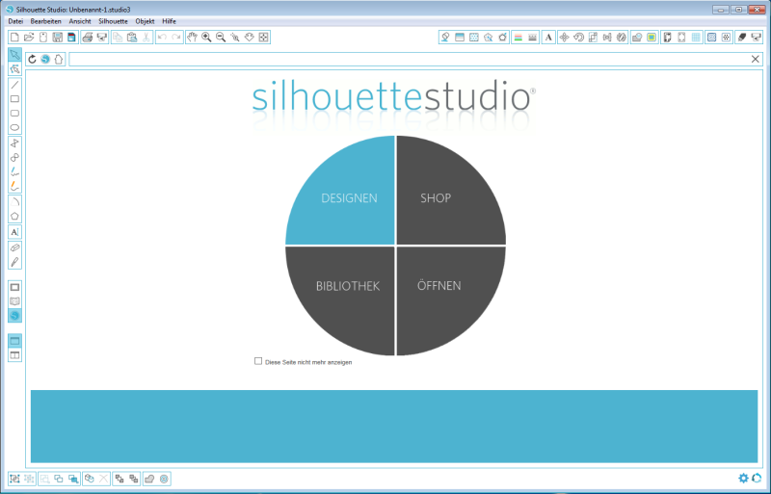Click the home icon in navigation bar
This screenshot has width=771, height=494.
point(59,60)
